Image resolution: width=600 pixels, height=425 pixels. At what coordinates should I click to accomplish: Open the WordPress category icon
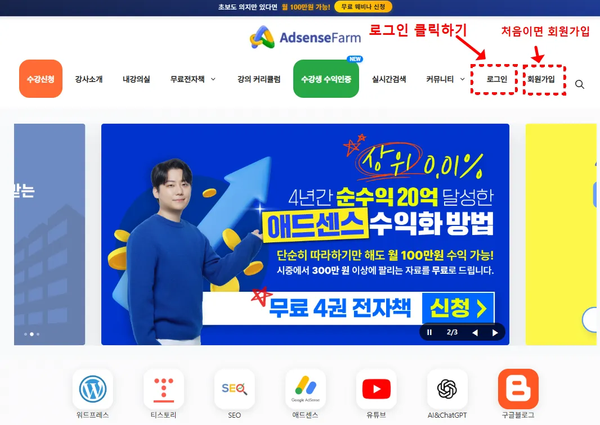pos(93,389)
